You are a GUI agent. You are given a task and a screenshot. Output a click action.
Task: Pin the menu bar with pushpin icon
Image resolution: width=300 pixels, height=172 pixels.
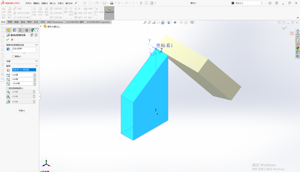76,3
